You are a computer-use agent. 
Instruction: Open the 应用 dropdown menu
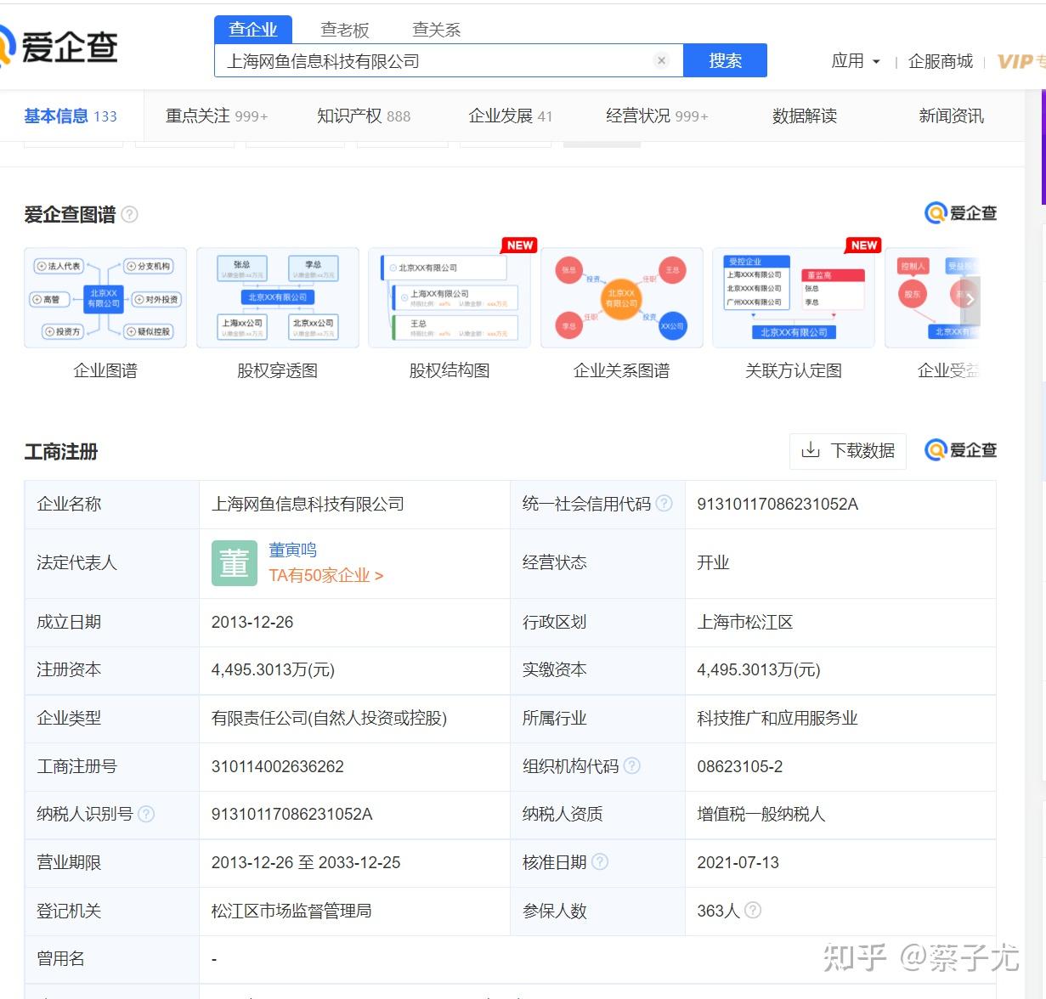[856, 61]
